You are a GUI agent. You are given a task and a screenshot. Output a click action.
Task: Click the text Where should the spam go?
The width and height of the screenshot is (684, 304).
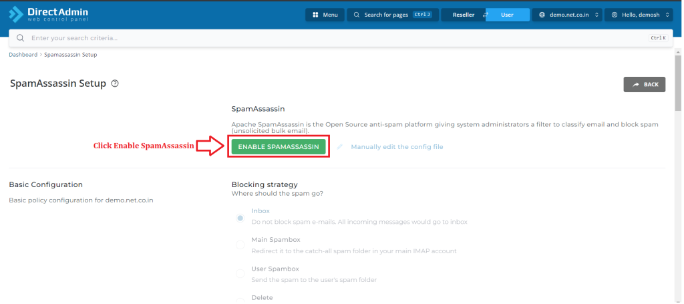pos(277,193)
